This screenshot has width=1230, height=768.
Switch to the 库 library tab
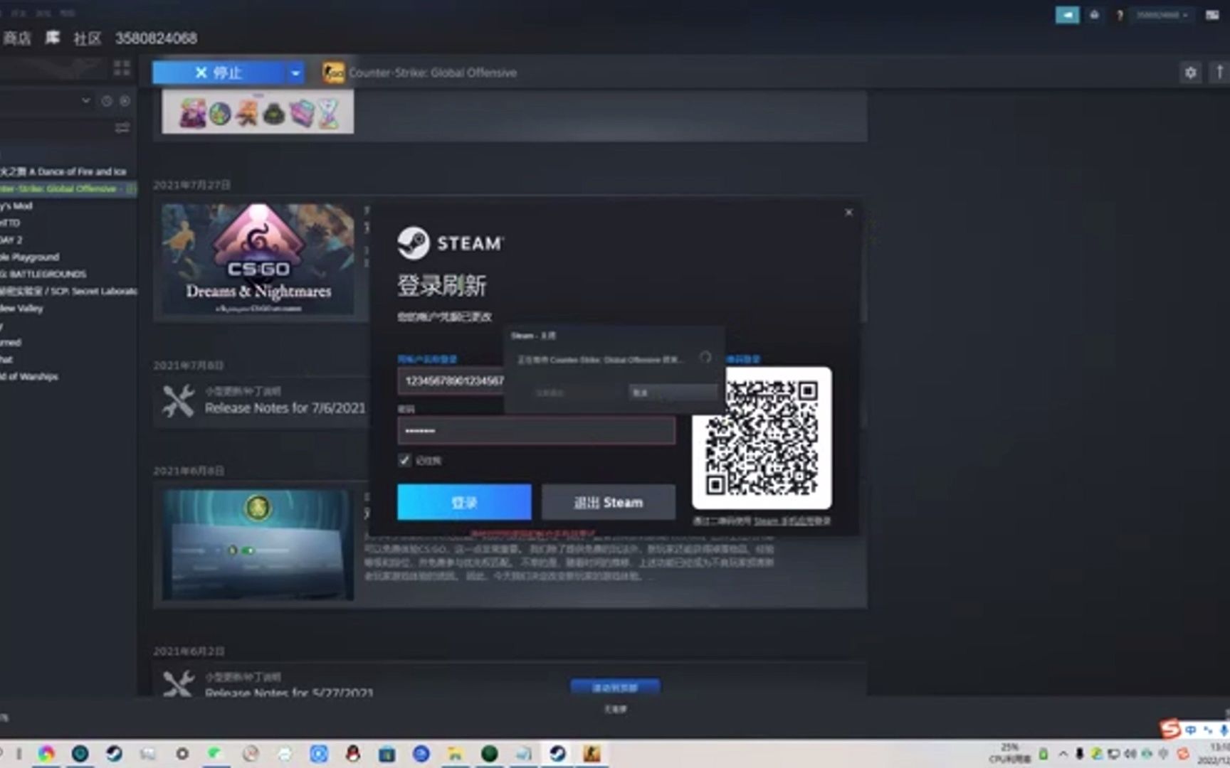53,38
